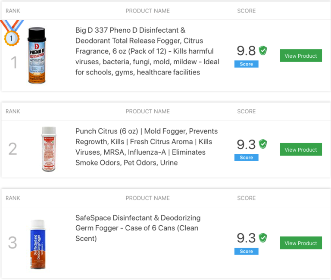Click verified shield icon next to Punch Citrus score
Screen dimensions: 331x280
pos(262,144)
